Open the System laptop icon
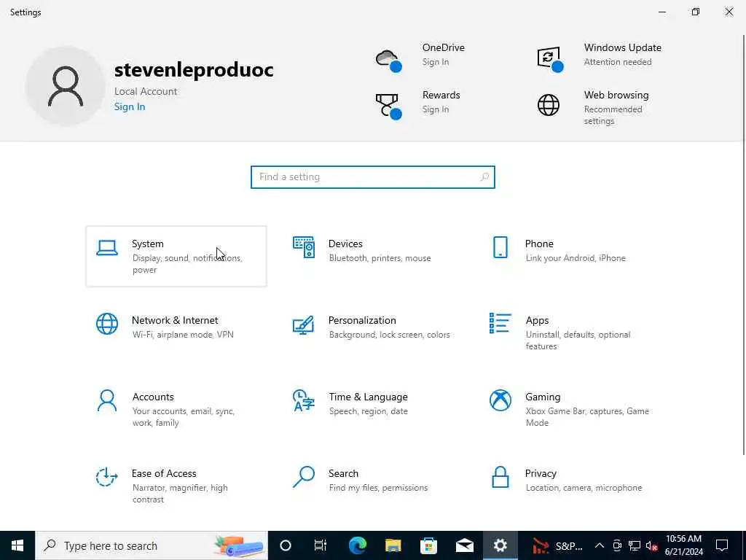This screenshot has height=560, width=746. point(107,248)
